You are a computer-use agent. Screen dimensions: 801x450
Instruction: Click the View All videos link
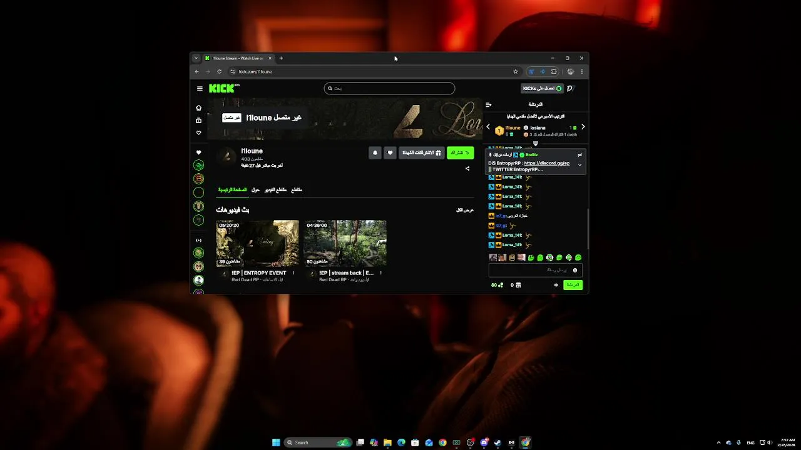pyautogui.click(x=465, y=210)
